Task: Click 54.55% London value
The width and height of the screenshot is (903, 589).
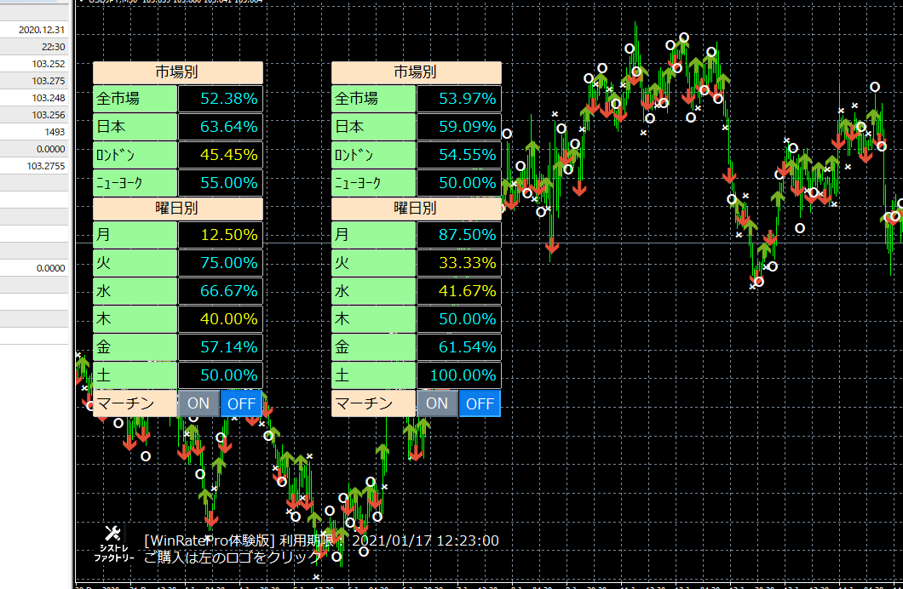Action: tap(459, 155)
